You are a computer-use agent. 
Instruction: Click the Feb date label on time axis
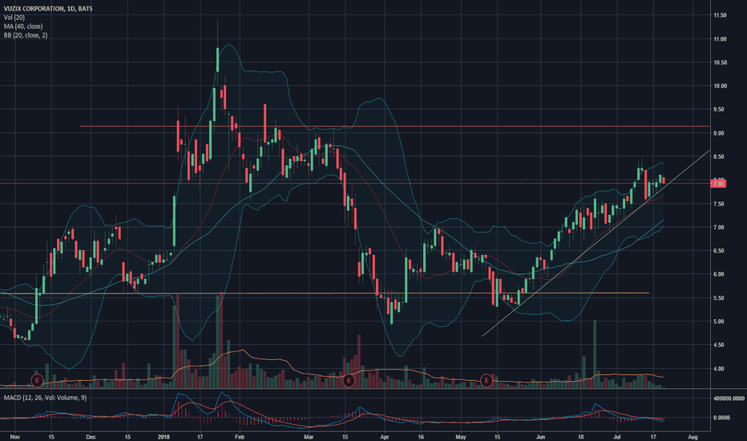point(240,436)
